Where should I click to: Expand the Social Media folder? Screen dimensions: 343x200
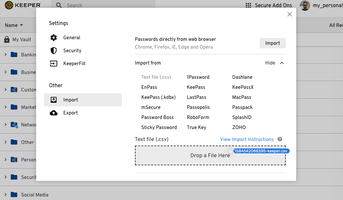(6, 194)
